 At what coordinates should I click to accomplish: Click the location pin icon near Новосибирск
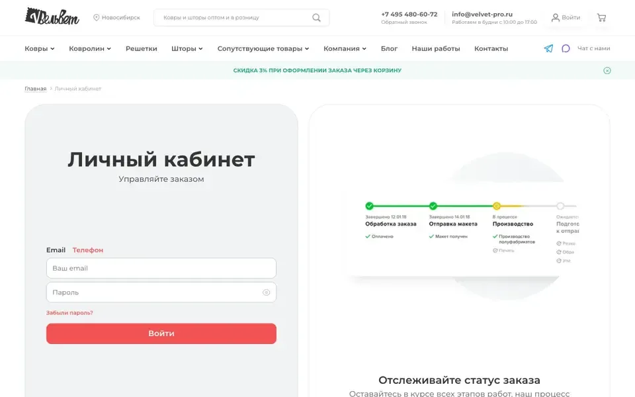pyautogui.click(x=97, y=17)
